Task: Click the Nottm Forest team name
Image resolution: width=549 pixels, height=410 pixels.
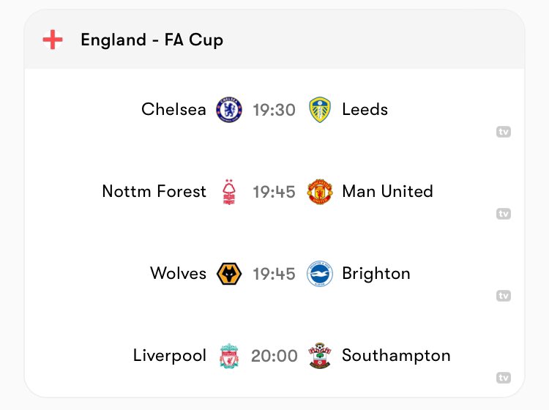Action: pyautogui.click(x=154, y=192)
